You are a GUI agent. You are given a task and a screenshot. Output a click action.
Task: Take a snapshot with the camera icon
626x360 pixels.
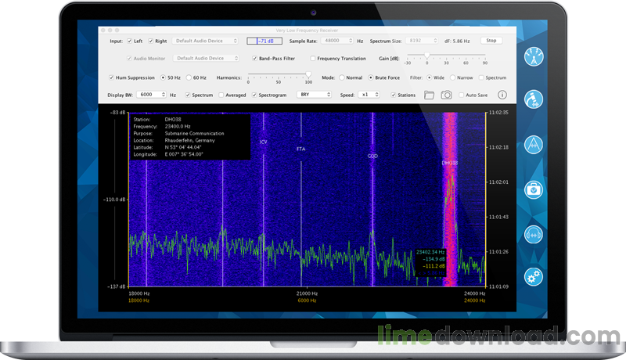[x=446, y=95]
